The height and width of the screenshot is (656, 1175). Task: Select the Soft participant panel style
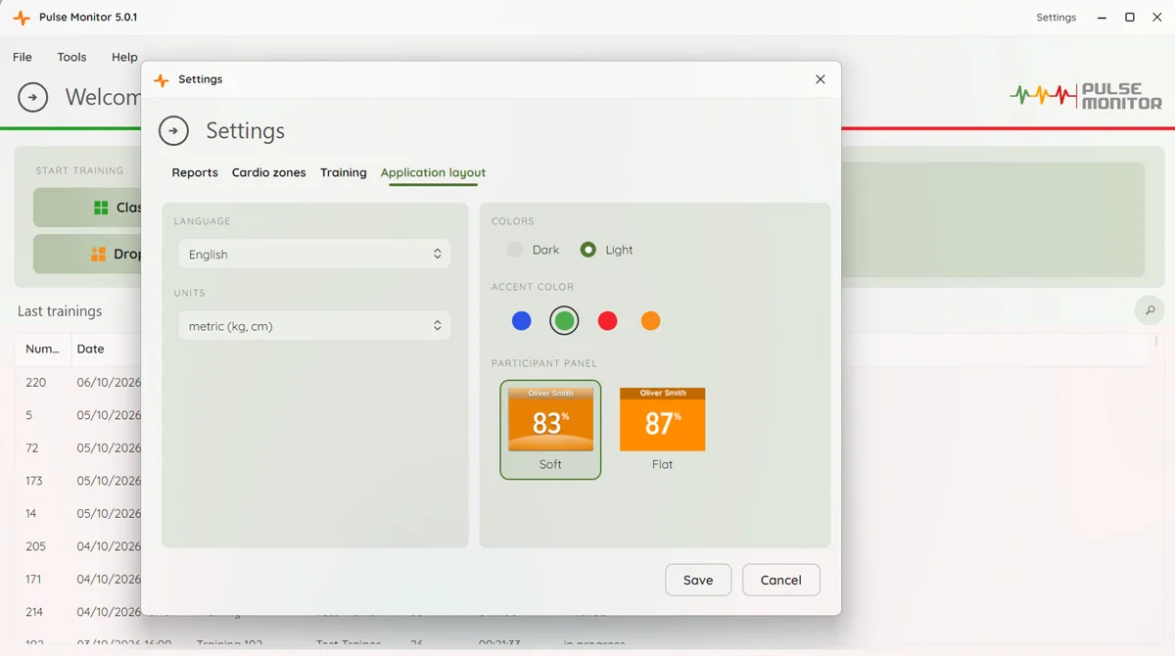click(x=550, y=430)
